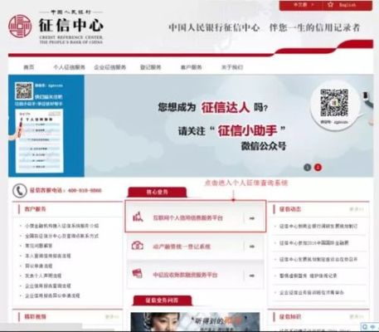Screen dimensions: 379x332
Task: Click the Credit Reference Center round logo
Action: tap(20, 27)
